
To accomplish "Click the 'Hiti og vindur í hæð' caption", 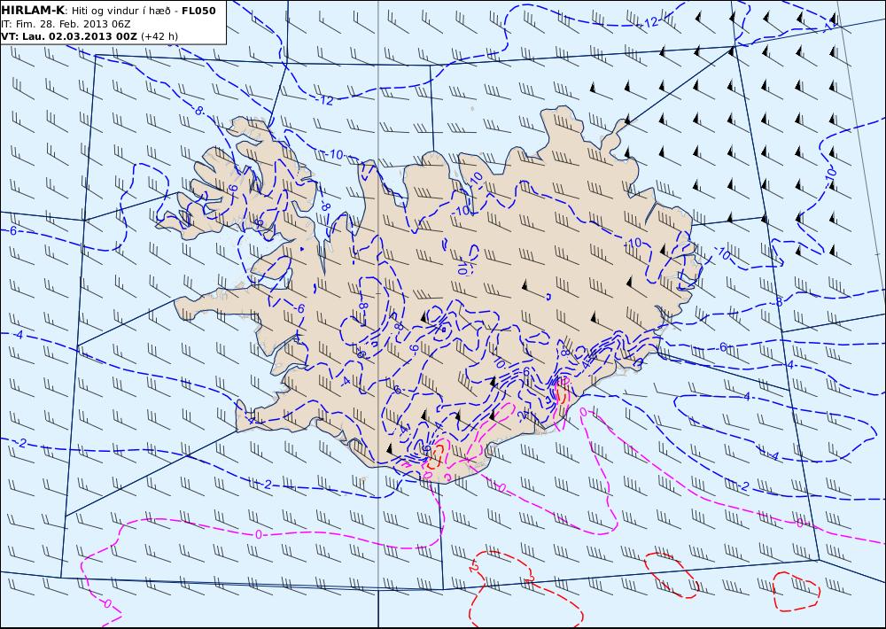I will 120,12.
